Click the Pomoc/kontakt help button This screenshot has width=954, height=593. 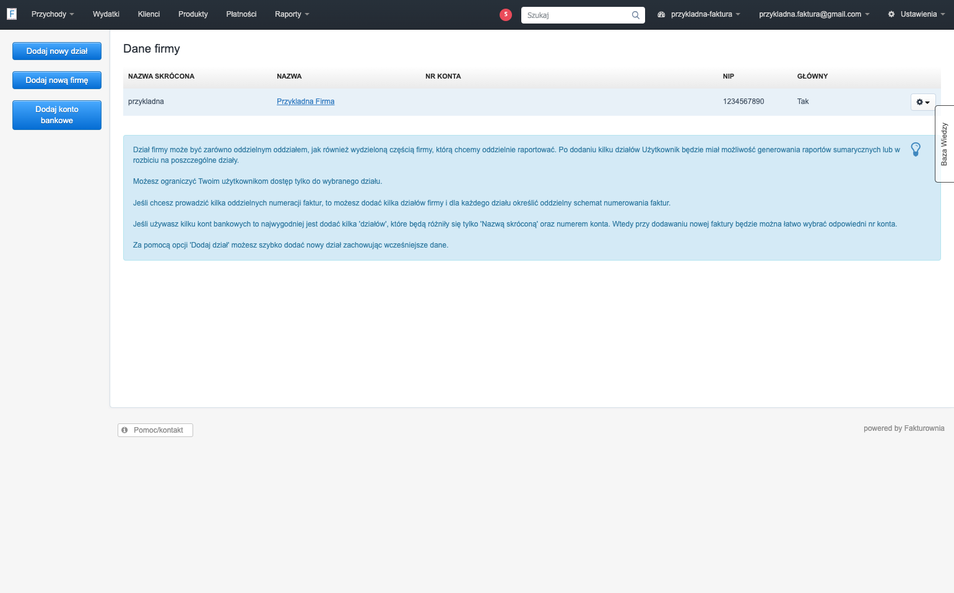click(x=155, y=430)
